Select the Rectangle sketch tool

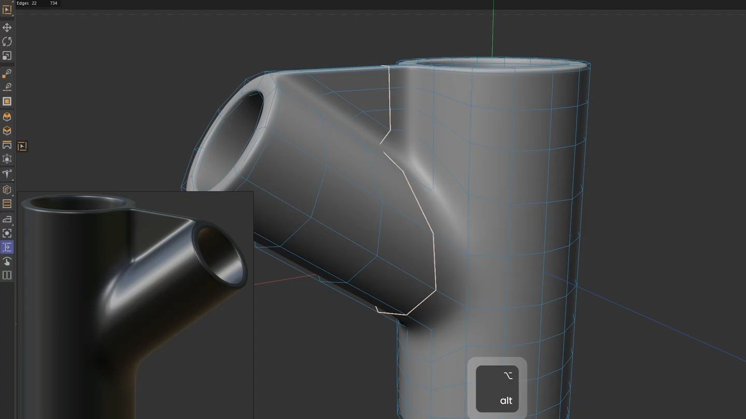pos(7,101)
